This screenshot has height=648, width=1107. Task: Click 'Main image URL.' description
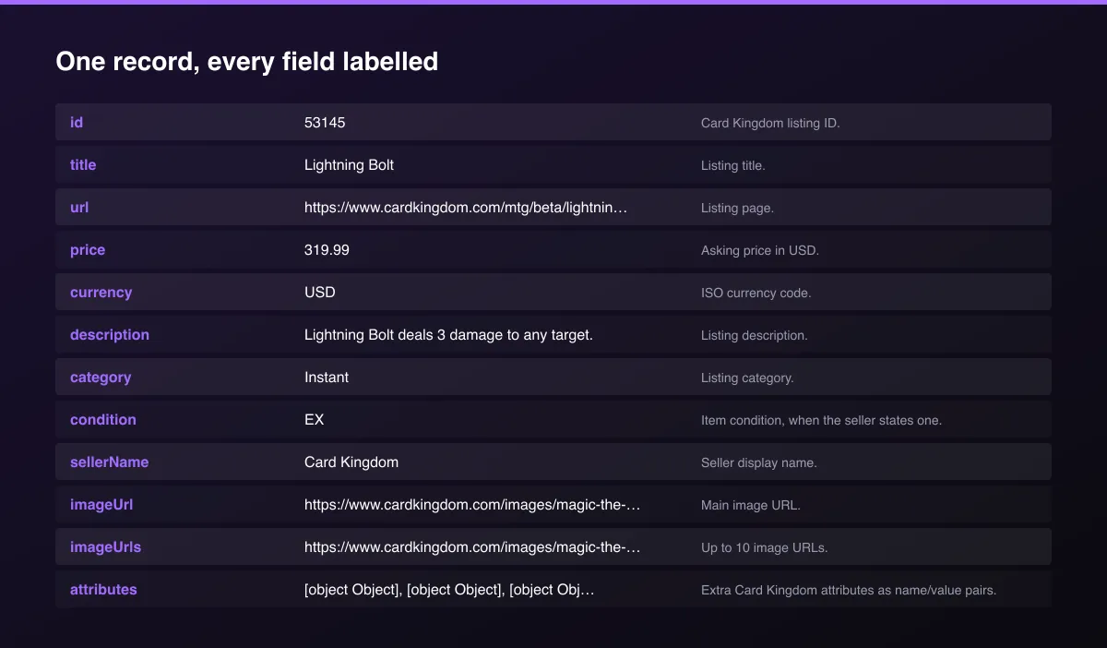751,505
